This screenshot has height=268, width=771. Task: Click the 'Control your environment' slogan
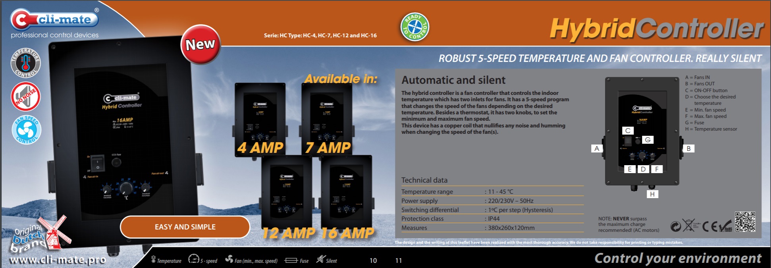pyautogui.click(x=678, y=258)
